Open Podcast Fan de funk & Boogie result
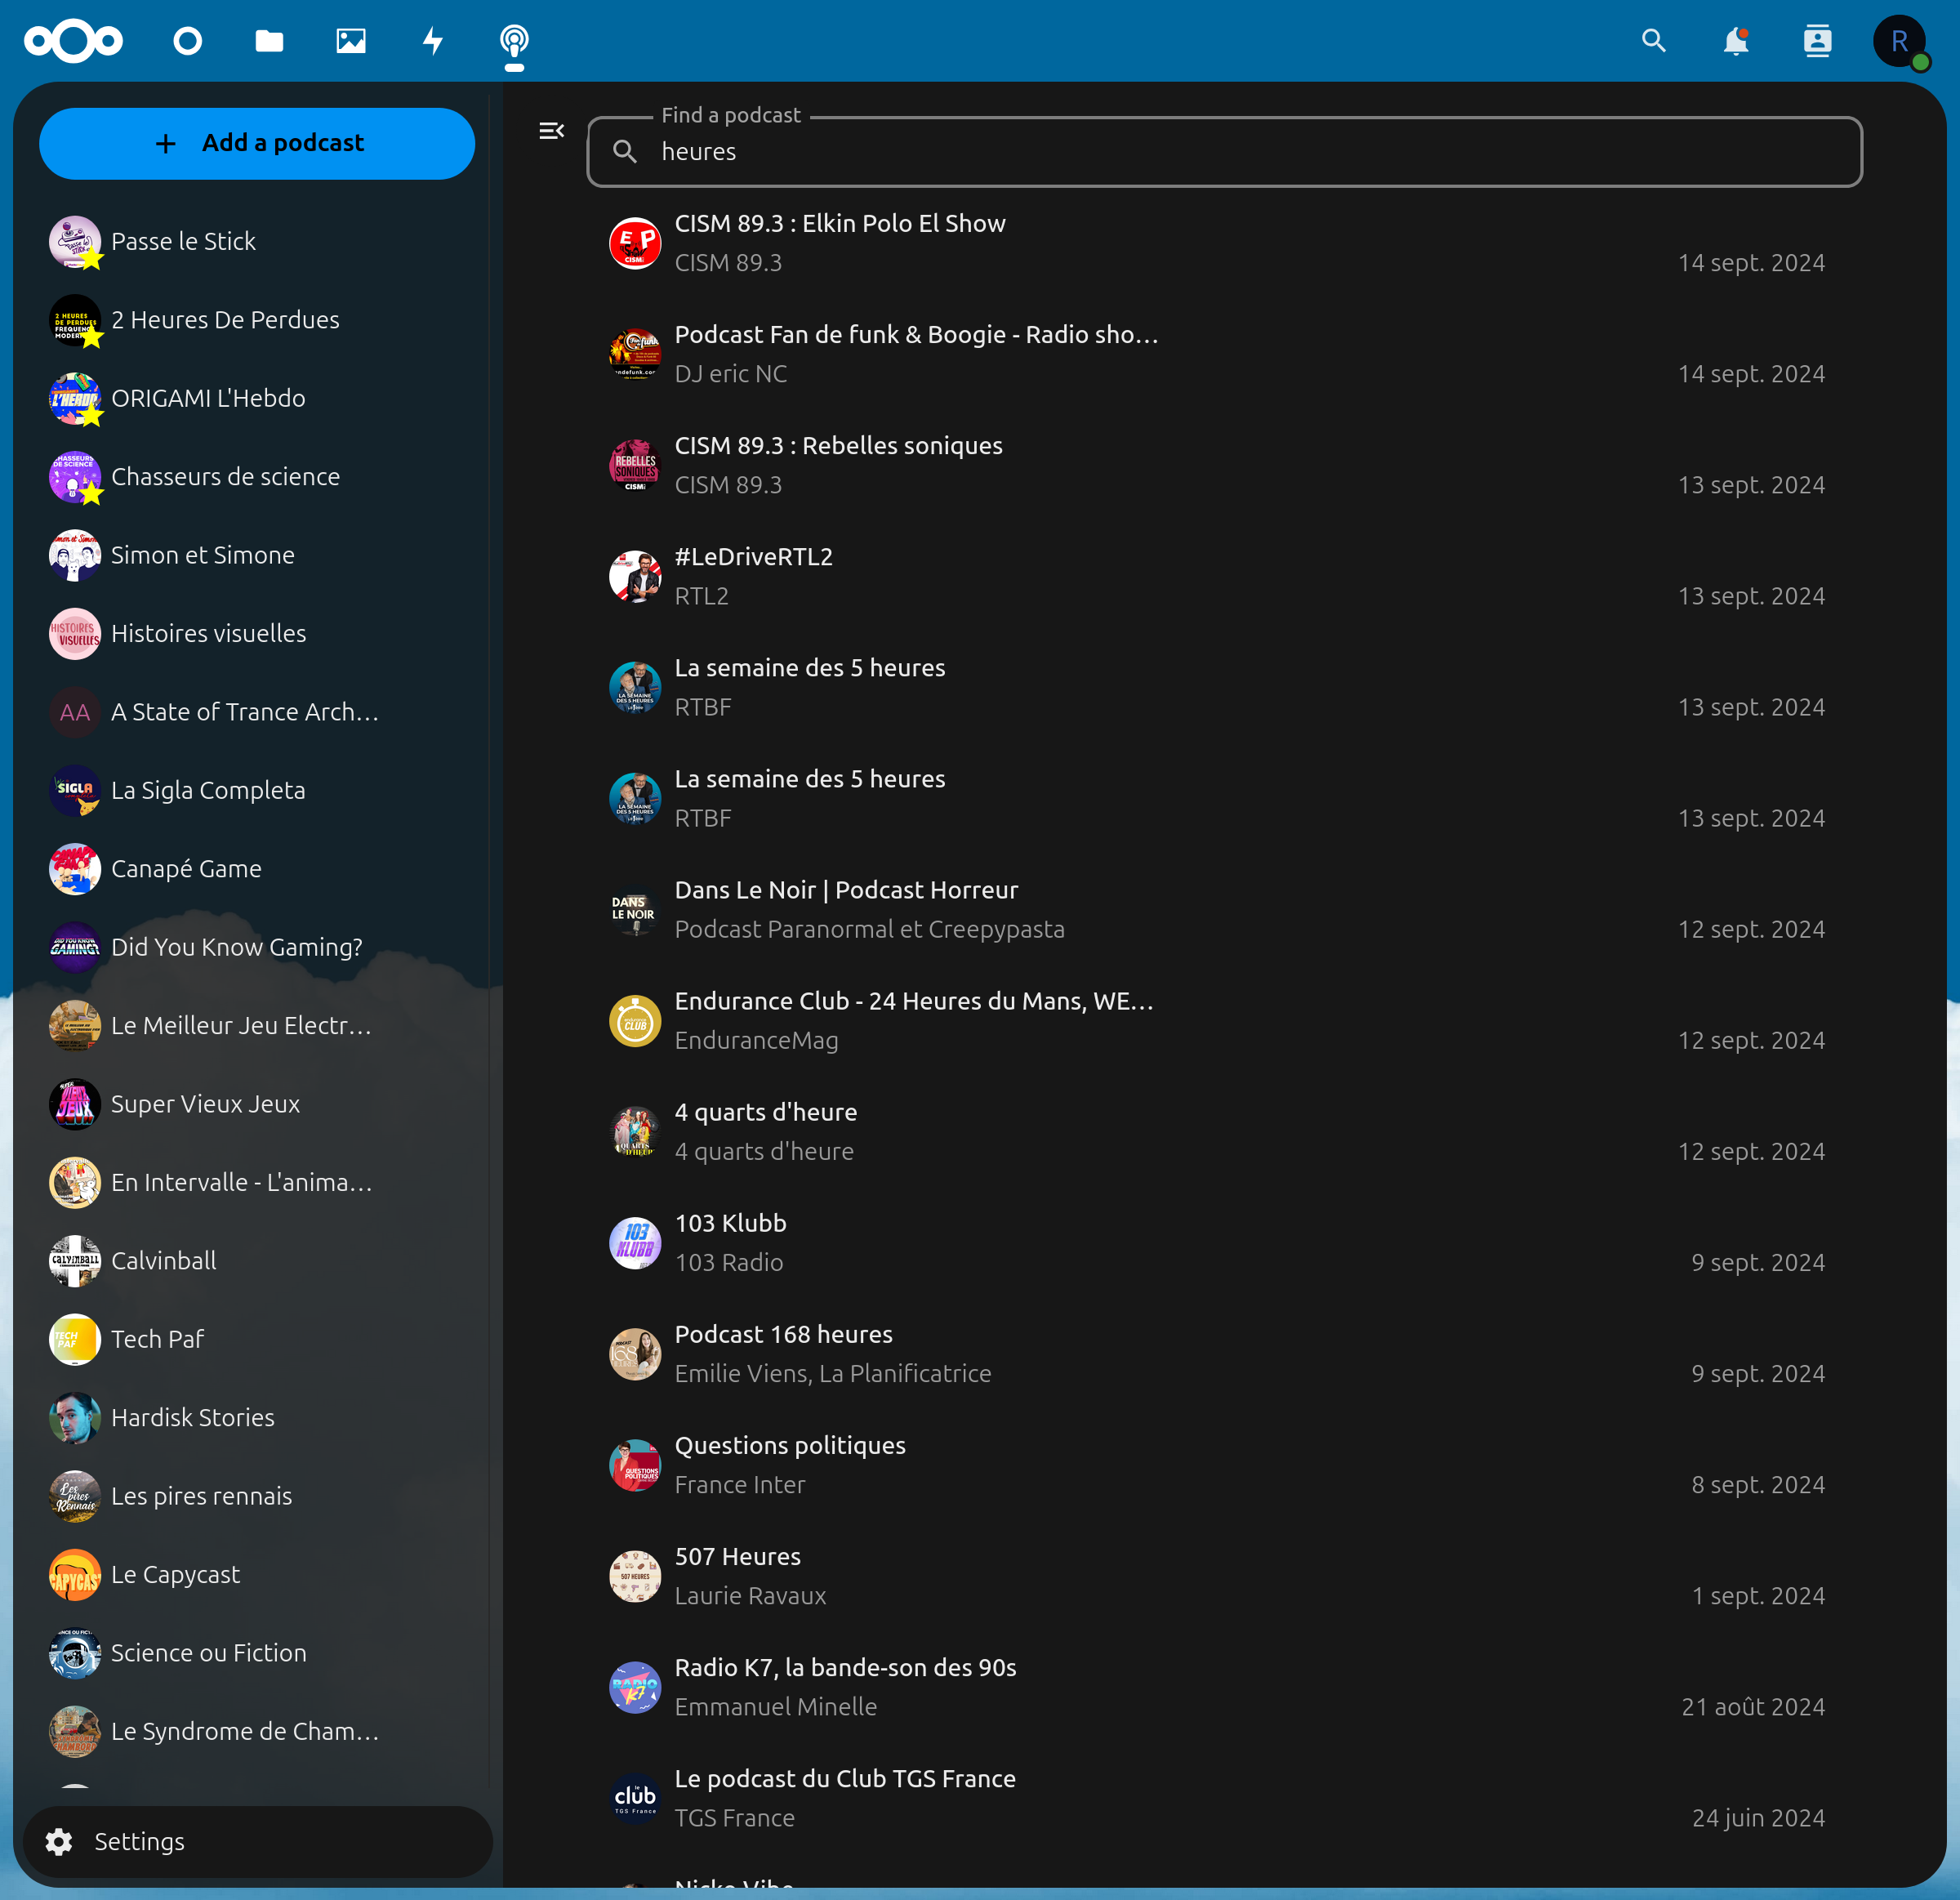 (x=1224, y=354)
